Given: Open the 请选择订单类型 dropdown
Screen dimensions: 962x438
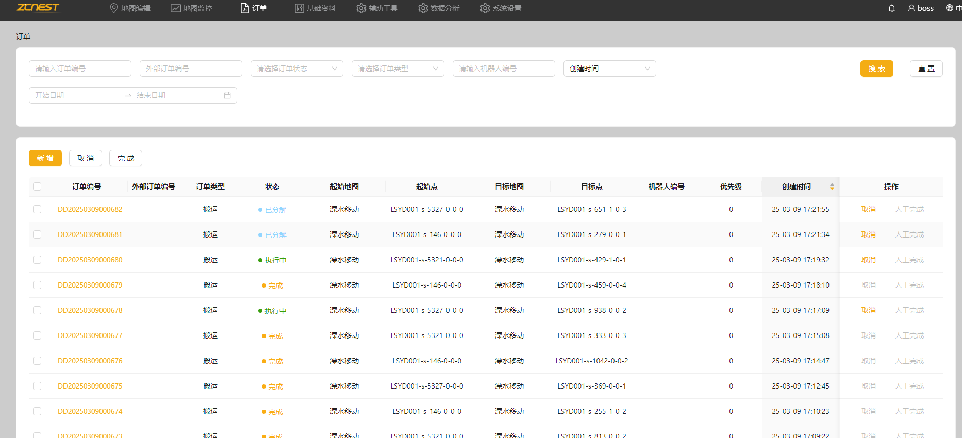Looking at the screenshot, I should coord(398,69).
